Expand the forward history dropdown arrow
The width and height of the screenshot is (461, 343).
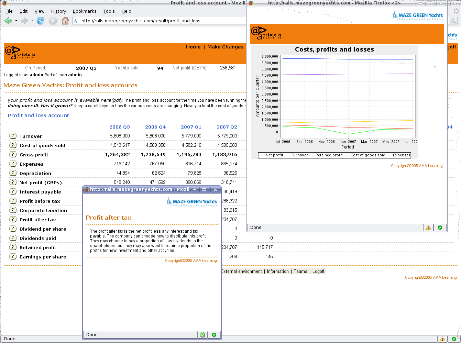[32, 21]
